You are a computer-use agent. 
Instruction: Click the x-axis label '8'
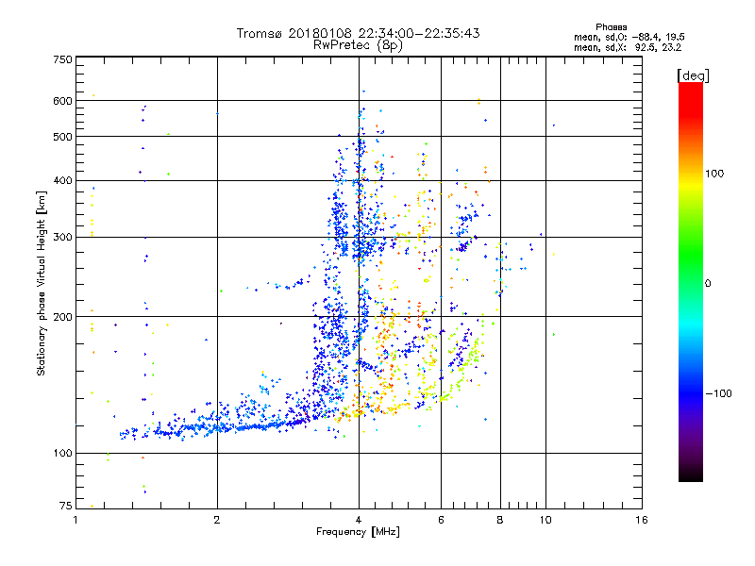pyautogui.click(x=500, y=520)
